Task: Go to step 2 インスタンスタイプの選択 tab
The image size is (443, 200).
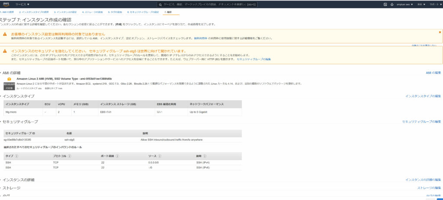Action: pyautogui.click(x=34, y=12)
